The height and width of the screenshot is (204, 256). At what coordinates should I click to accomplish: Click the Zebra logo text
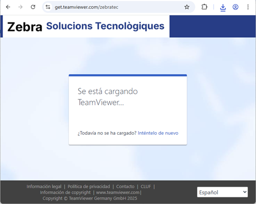click(25, 27)
